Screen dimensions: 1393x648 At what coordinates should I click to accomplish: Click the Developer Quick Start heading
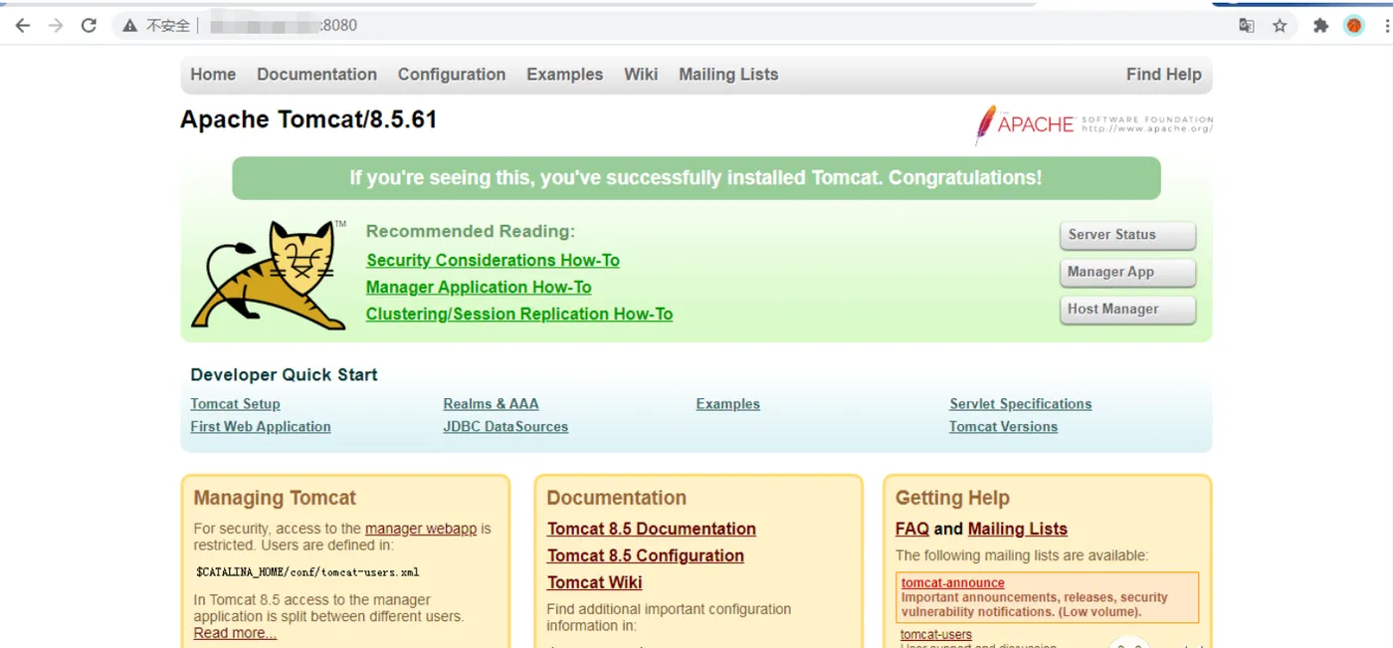[284, 375]
